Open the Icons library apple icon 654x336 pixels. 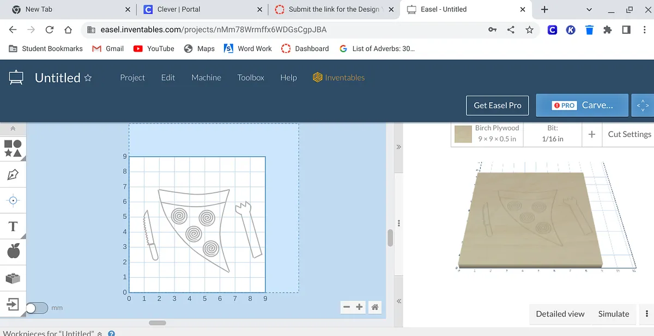(x=13, y=251)
